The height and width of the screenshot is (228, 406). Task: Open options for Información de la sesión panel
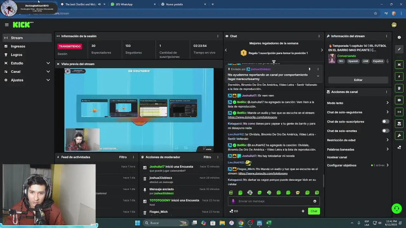[218, 36]
